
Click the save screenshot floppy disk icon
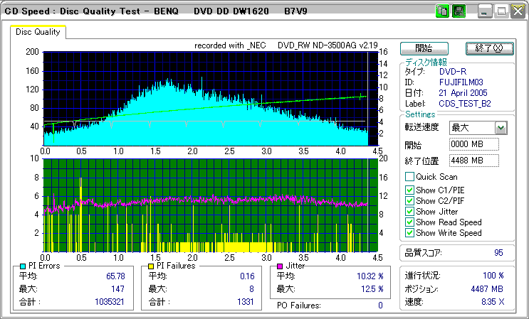click(x=459, y=12)
